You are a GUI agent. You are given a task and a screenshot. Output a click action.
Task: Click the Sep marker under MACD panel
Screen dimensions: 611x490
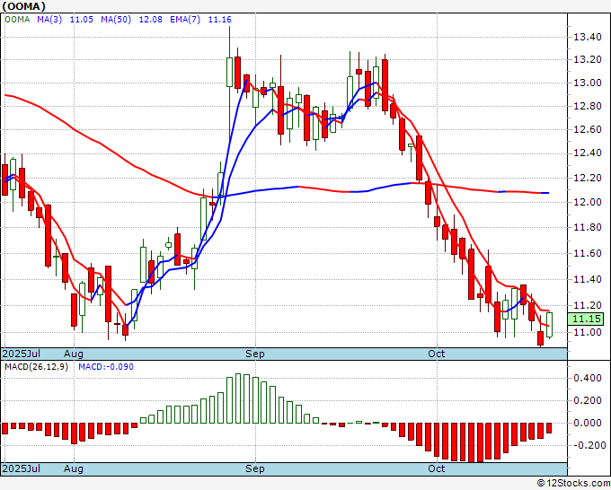pyautogui.click(x=255, y=468)
